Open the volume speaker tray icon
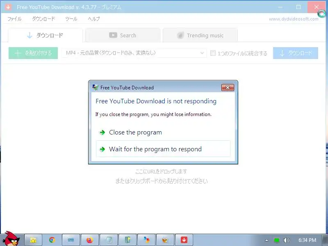 [286, 240]
